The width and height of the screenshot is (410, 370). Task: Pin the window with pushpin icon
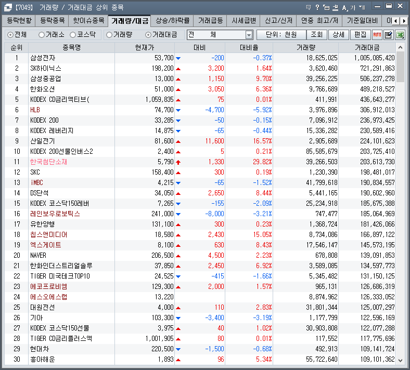[335, 8]
